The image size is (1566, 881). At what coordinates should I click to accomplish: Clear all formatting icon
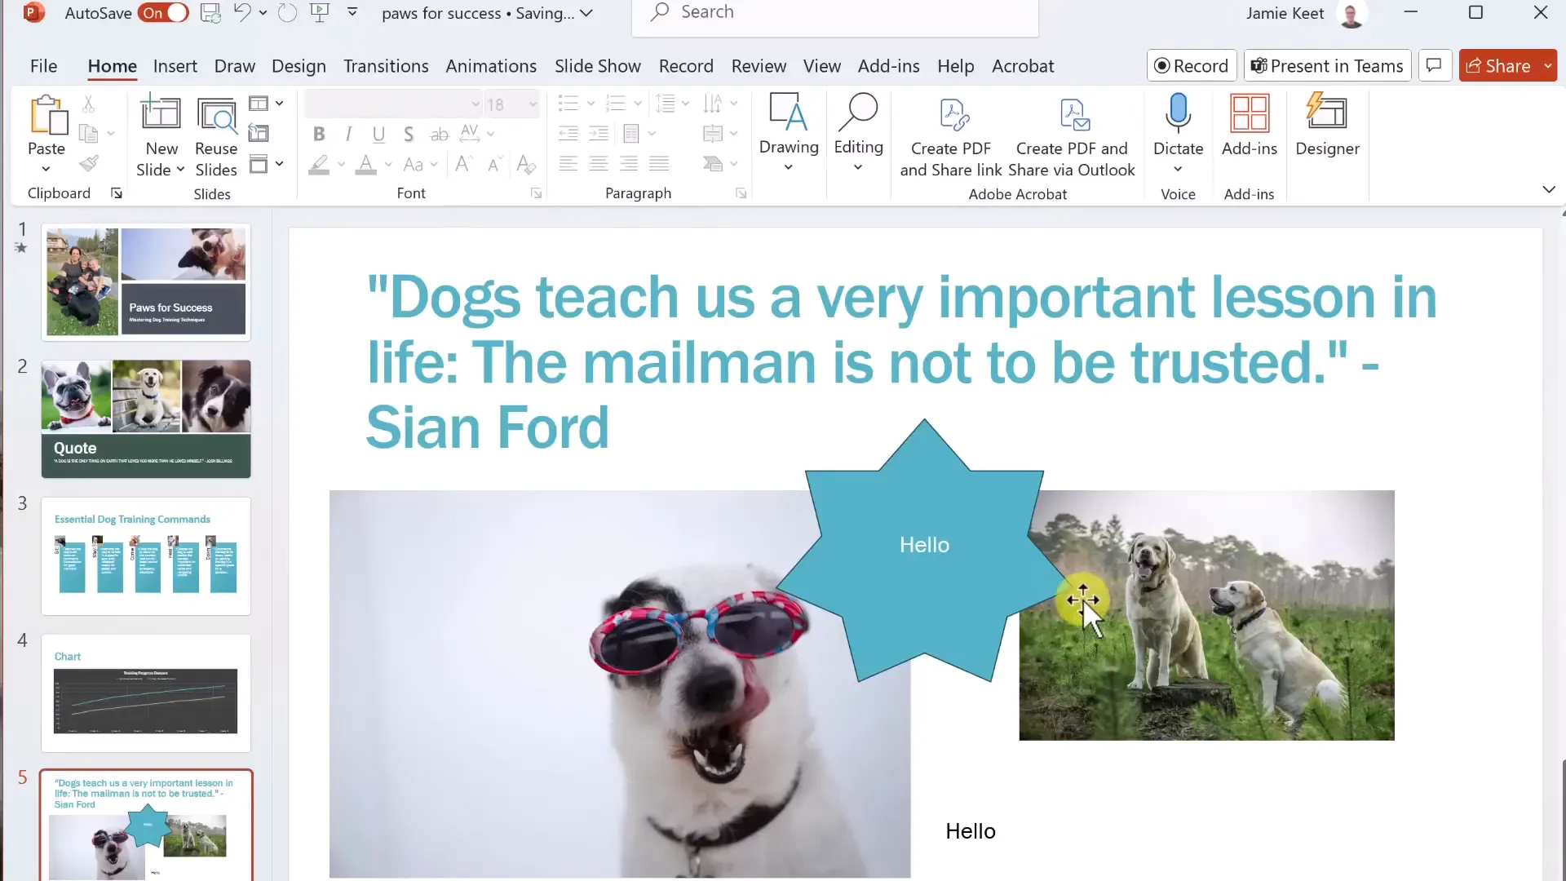click(526, 164)
